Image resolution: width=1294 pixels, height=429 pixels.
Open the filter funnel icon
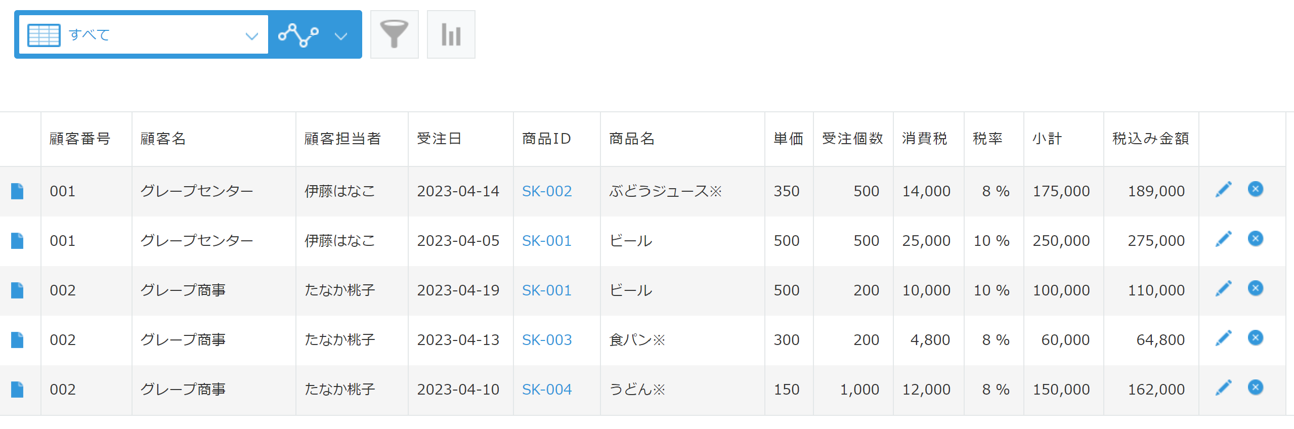point(394,34)
